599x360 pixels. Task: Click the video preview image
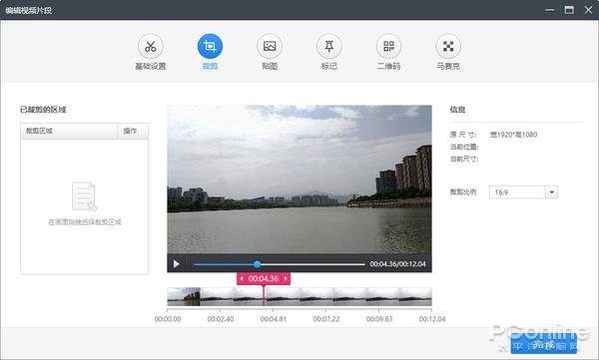coord(299,180)
